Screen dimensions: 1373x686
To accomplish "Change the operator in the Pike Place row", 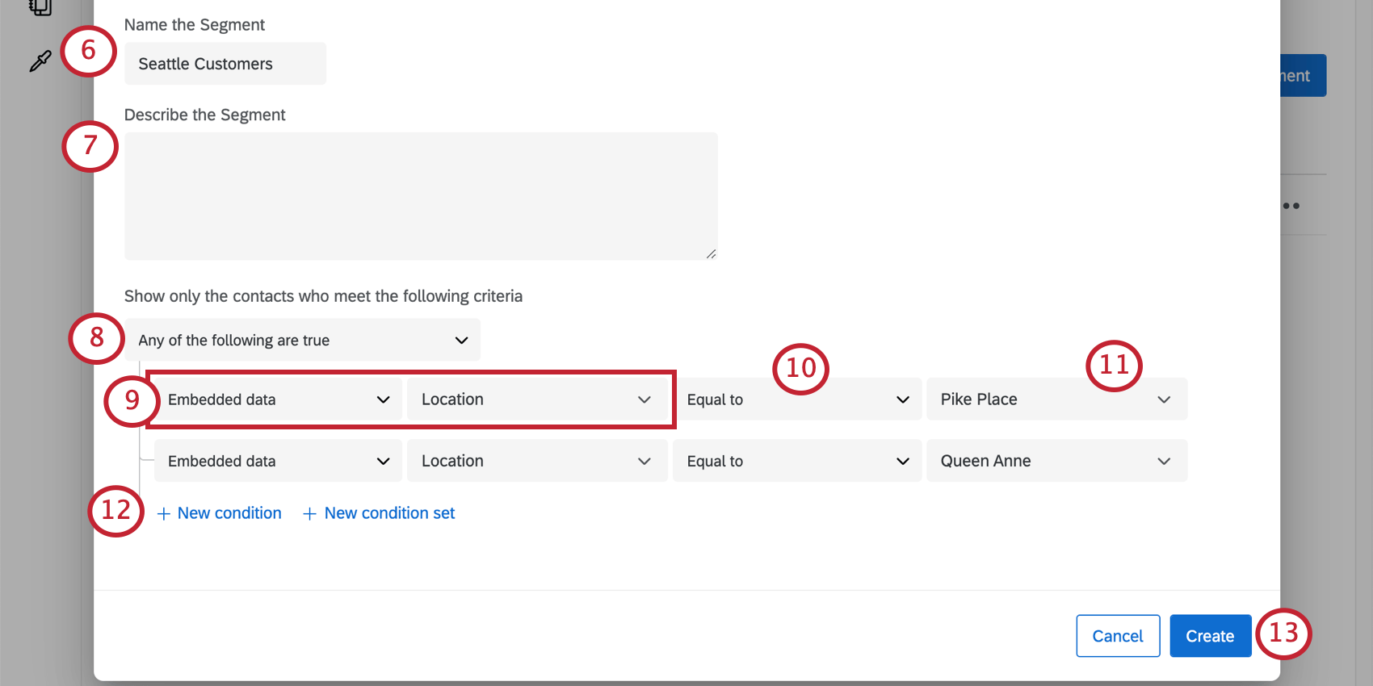I will tap(796, 399).
